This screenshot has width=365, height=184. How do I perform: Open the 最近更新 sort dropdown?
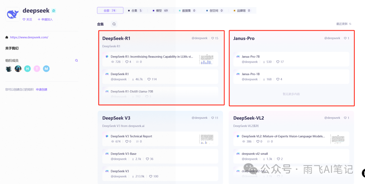pyautogui.click(x=344, y=24)
